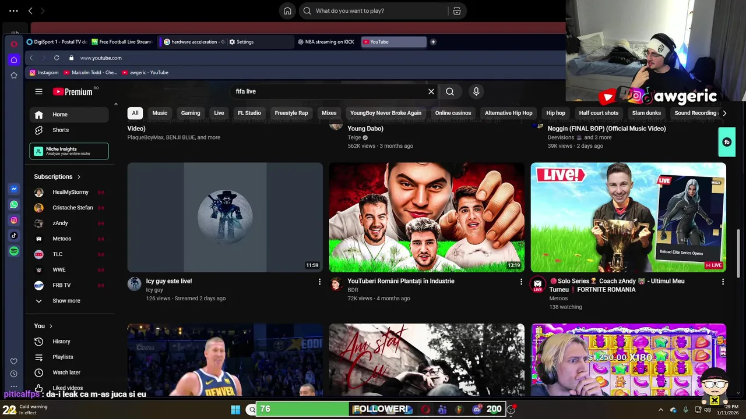Image resolution: width=746 pixels, height=419 pixels.
Task: Open FRB TV subscription channel
Action: click(x=69, y=285)
